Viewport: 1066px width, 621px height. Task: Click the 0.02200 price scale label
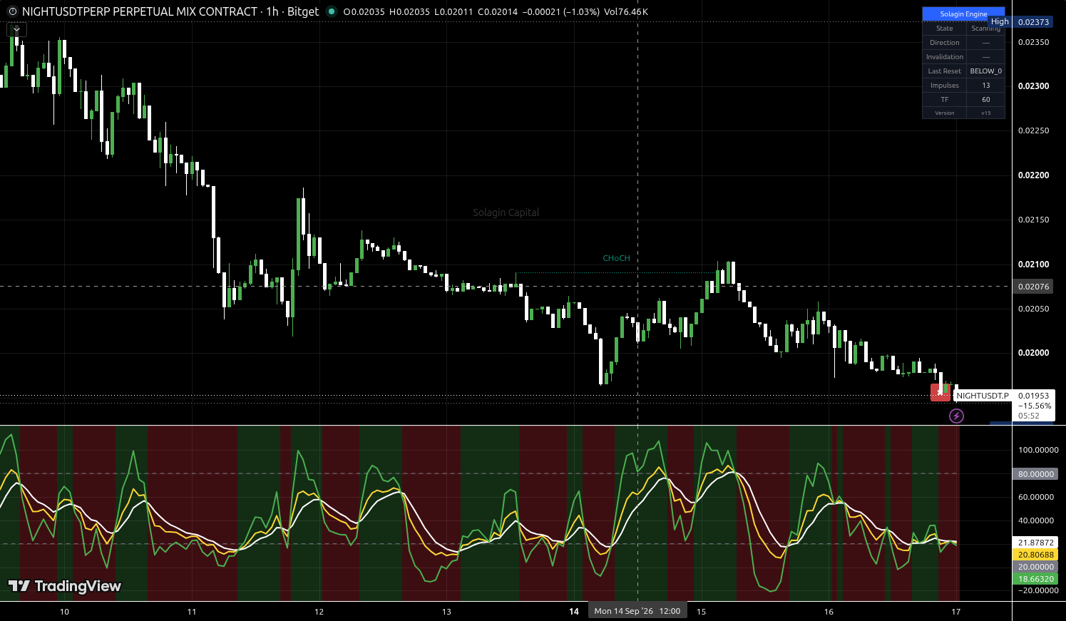tap(1033, 175)
